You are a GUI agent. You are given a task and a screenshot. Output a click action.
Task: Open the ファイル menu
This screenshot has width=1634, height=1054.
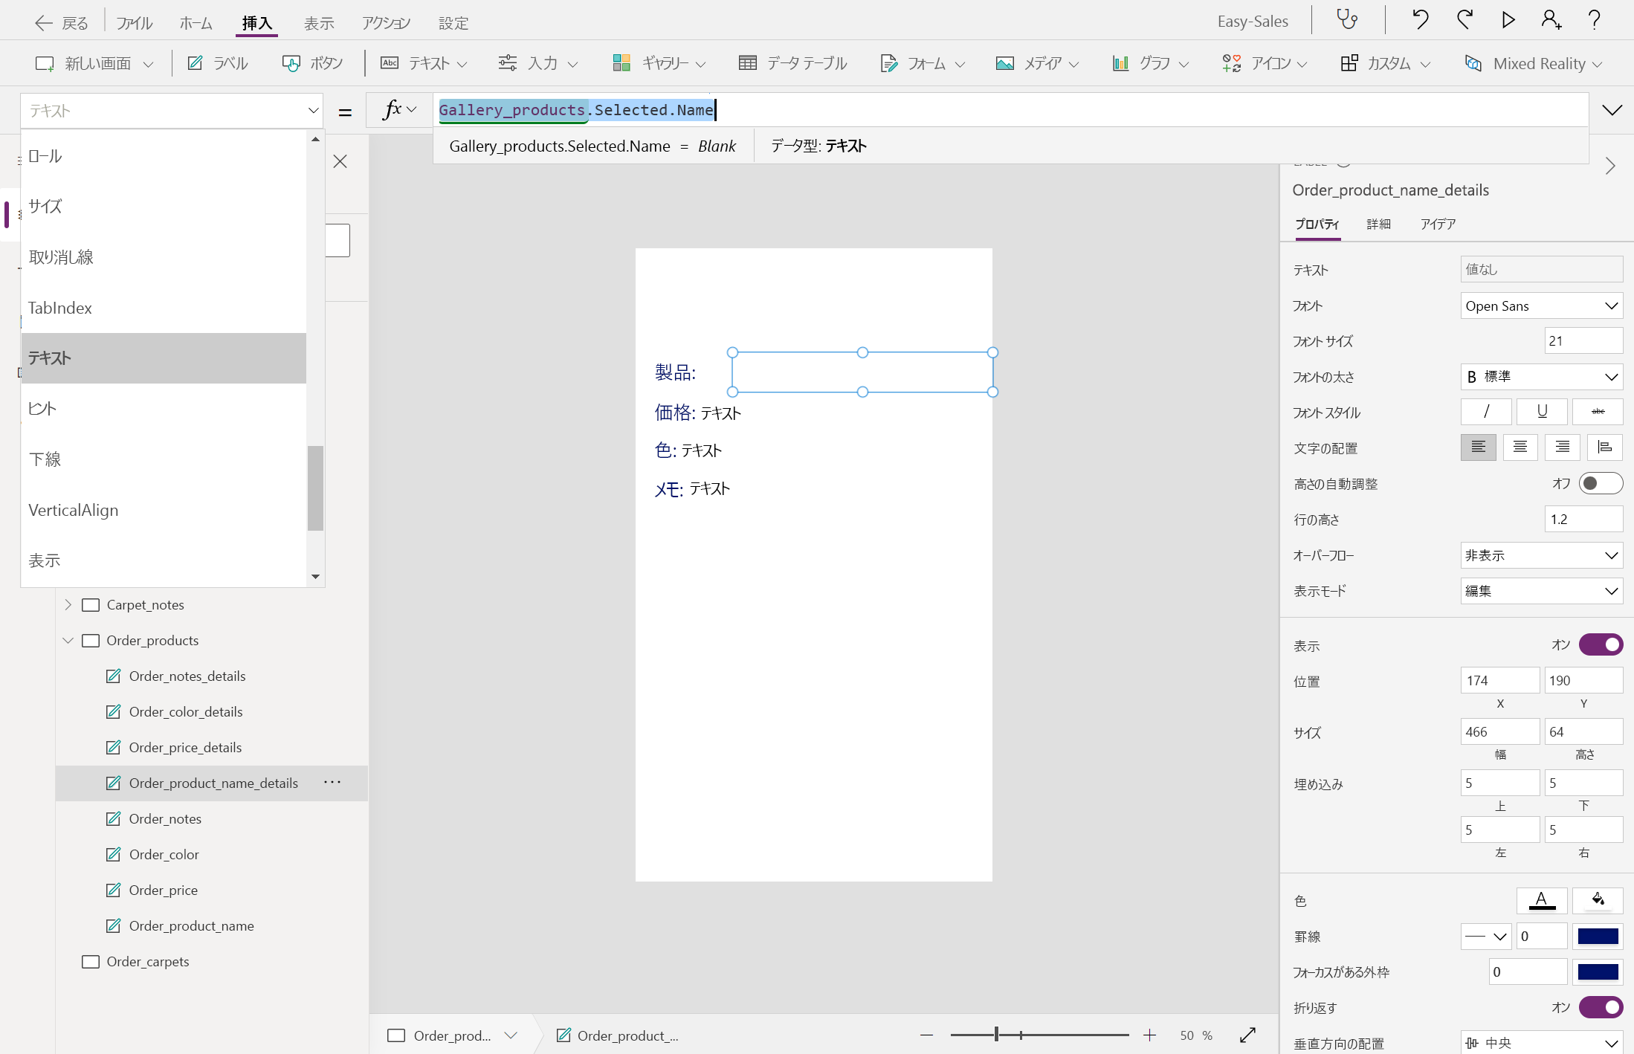[135, 23]
